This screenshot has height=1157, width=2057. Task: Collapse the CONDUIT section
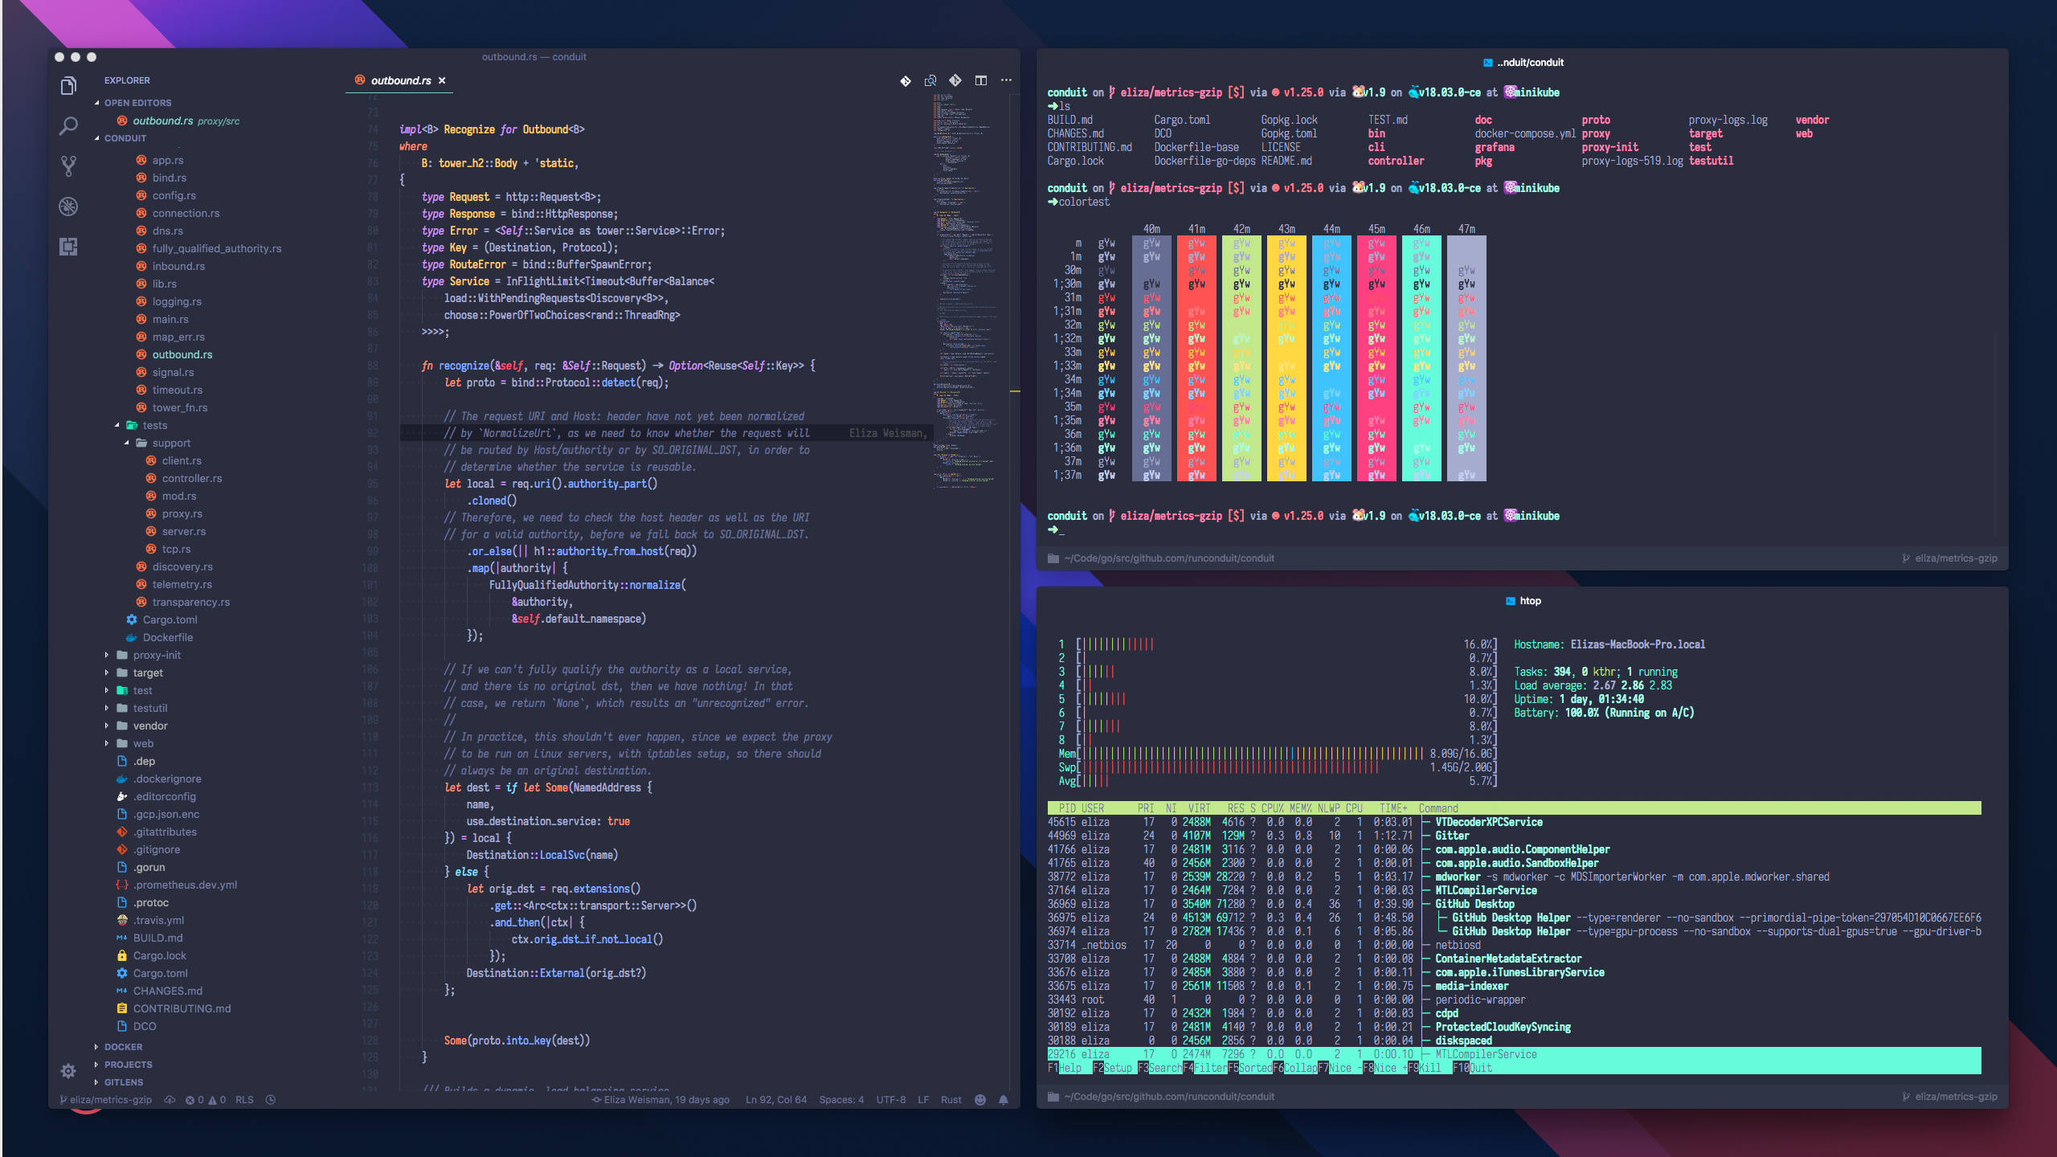tap(121, 138)
